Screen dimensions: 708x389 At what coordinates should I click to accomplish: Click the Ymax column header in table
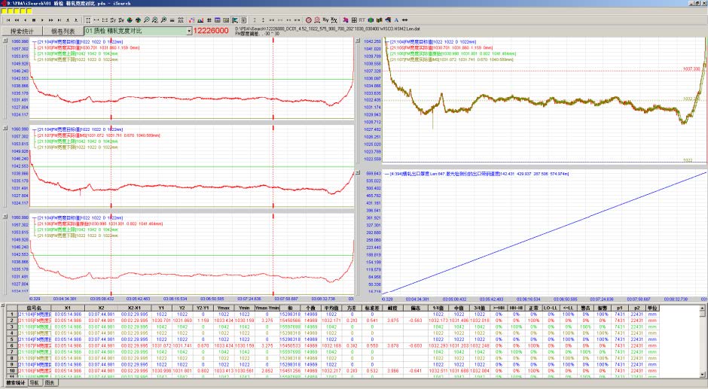[x=223, y=307]
